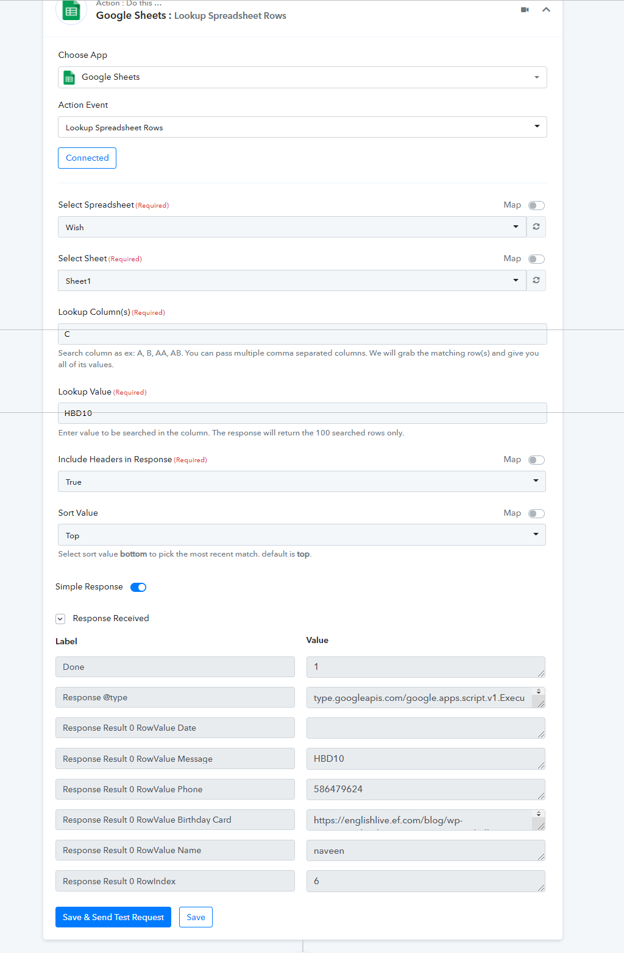This screenshot has width=624, height=953.
Task: Refresh the Select Sheet list
Action: pos(536,280)
